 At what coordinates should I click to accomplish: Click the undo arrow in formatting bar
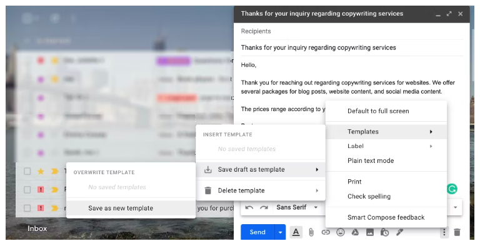(x=249, y=207)
